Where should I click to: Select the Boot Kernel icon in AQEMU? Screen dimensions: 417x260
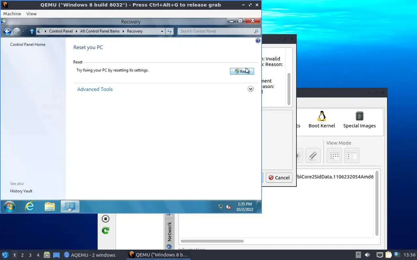[x=322, y=120]
